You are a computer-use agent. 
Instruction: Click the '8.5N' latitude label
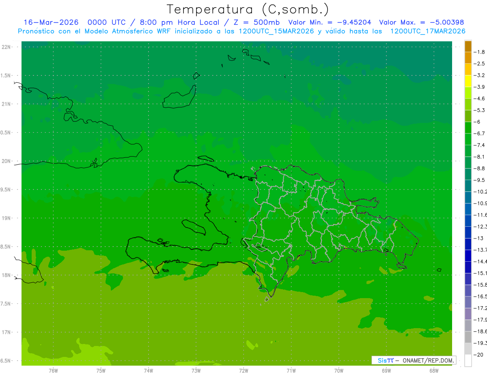pyautogui.click(x=6, y=247)
